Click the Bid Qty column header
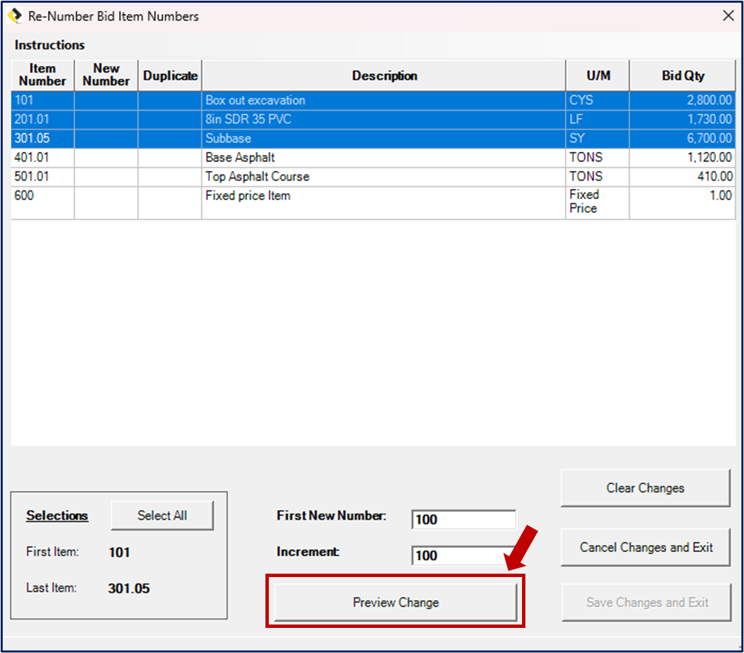Image resolution: width=744 pixels, height=653 pixels. pyautogui.click(x=682, y=75)
